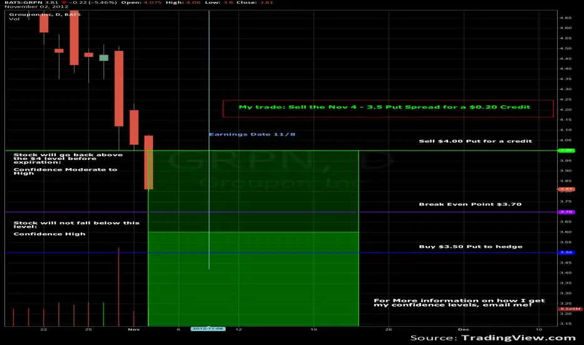Select 'Stock will not fall below this level' text

coord(76,225)
